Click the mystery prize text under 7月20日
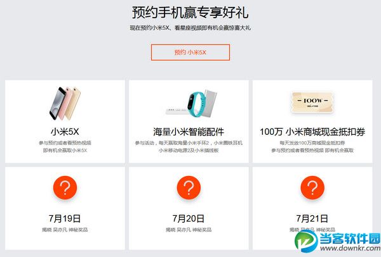The image size is (381, 257). (189, 230)
